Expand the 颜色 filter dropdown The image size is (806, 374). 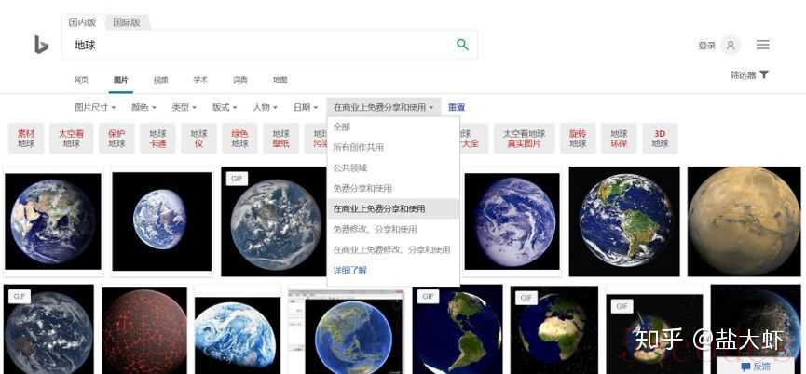[143, 107]
